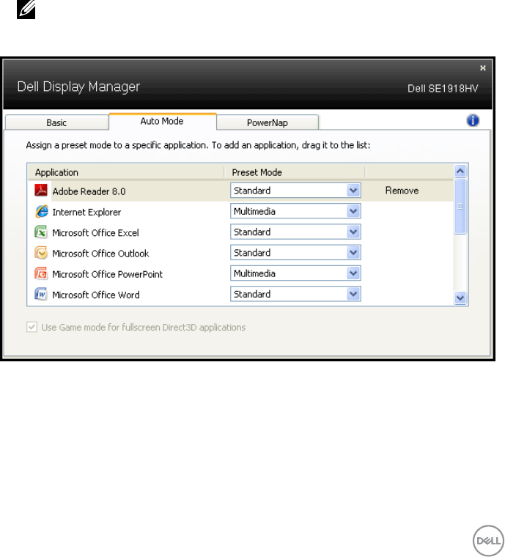
Task: Select the Adobe Reader 8.0 row text
Action: pyautogui.click(x=89, y=191)
